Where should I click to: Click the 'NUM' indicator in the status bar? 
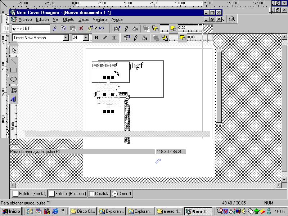(x=269, y=203)
